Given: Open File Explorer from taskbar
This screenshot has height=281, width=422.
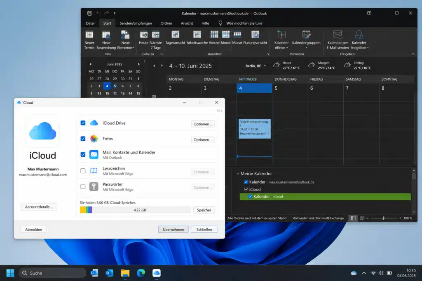Looking at the screenshot, I should point(125,273).
